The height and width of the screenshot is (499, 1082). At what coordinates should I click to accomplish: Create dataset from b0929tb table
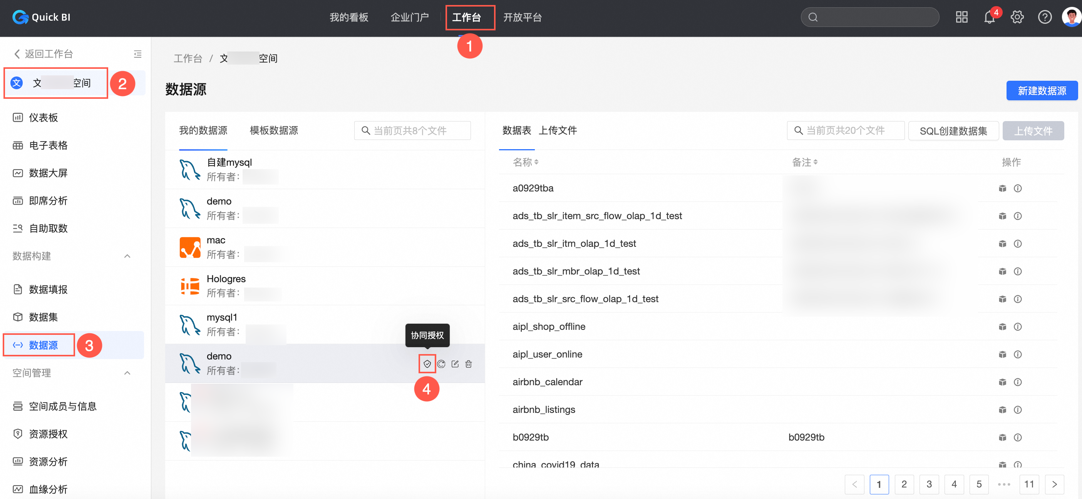tap(1002, 437)
